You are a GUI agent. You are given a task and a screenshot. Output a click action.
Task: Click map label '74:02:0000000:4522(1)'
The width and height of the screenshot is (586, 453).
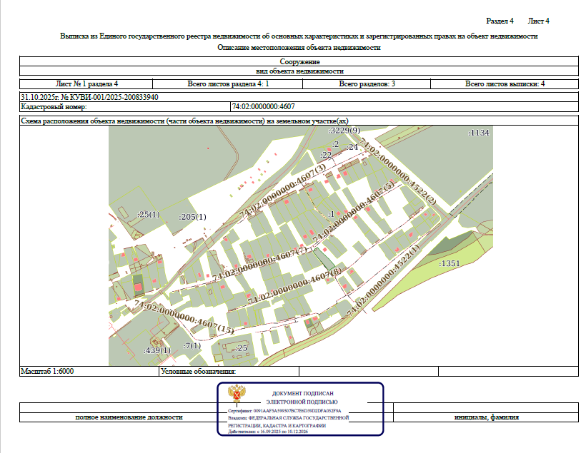click(x=383, y=280)
